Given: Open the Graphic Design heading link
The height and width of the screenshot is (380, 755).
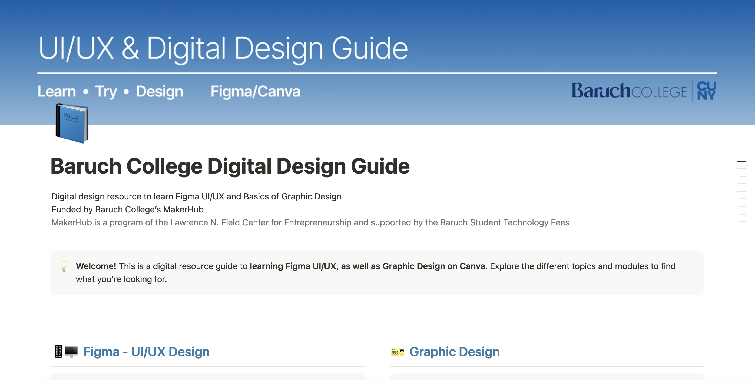Looking at the screenshot, I should click(454, 352).
